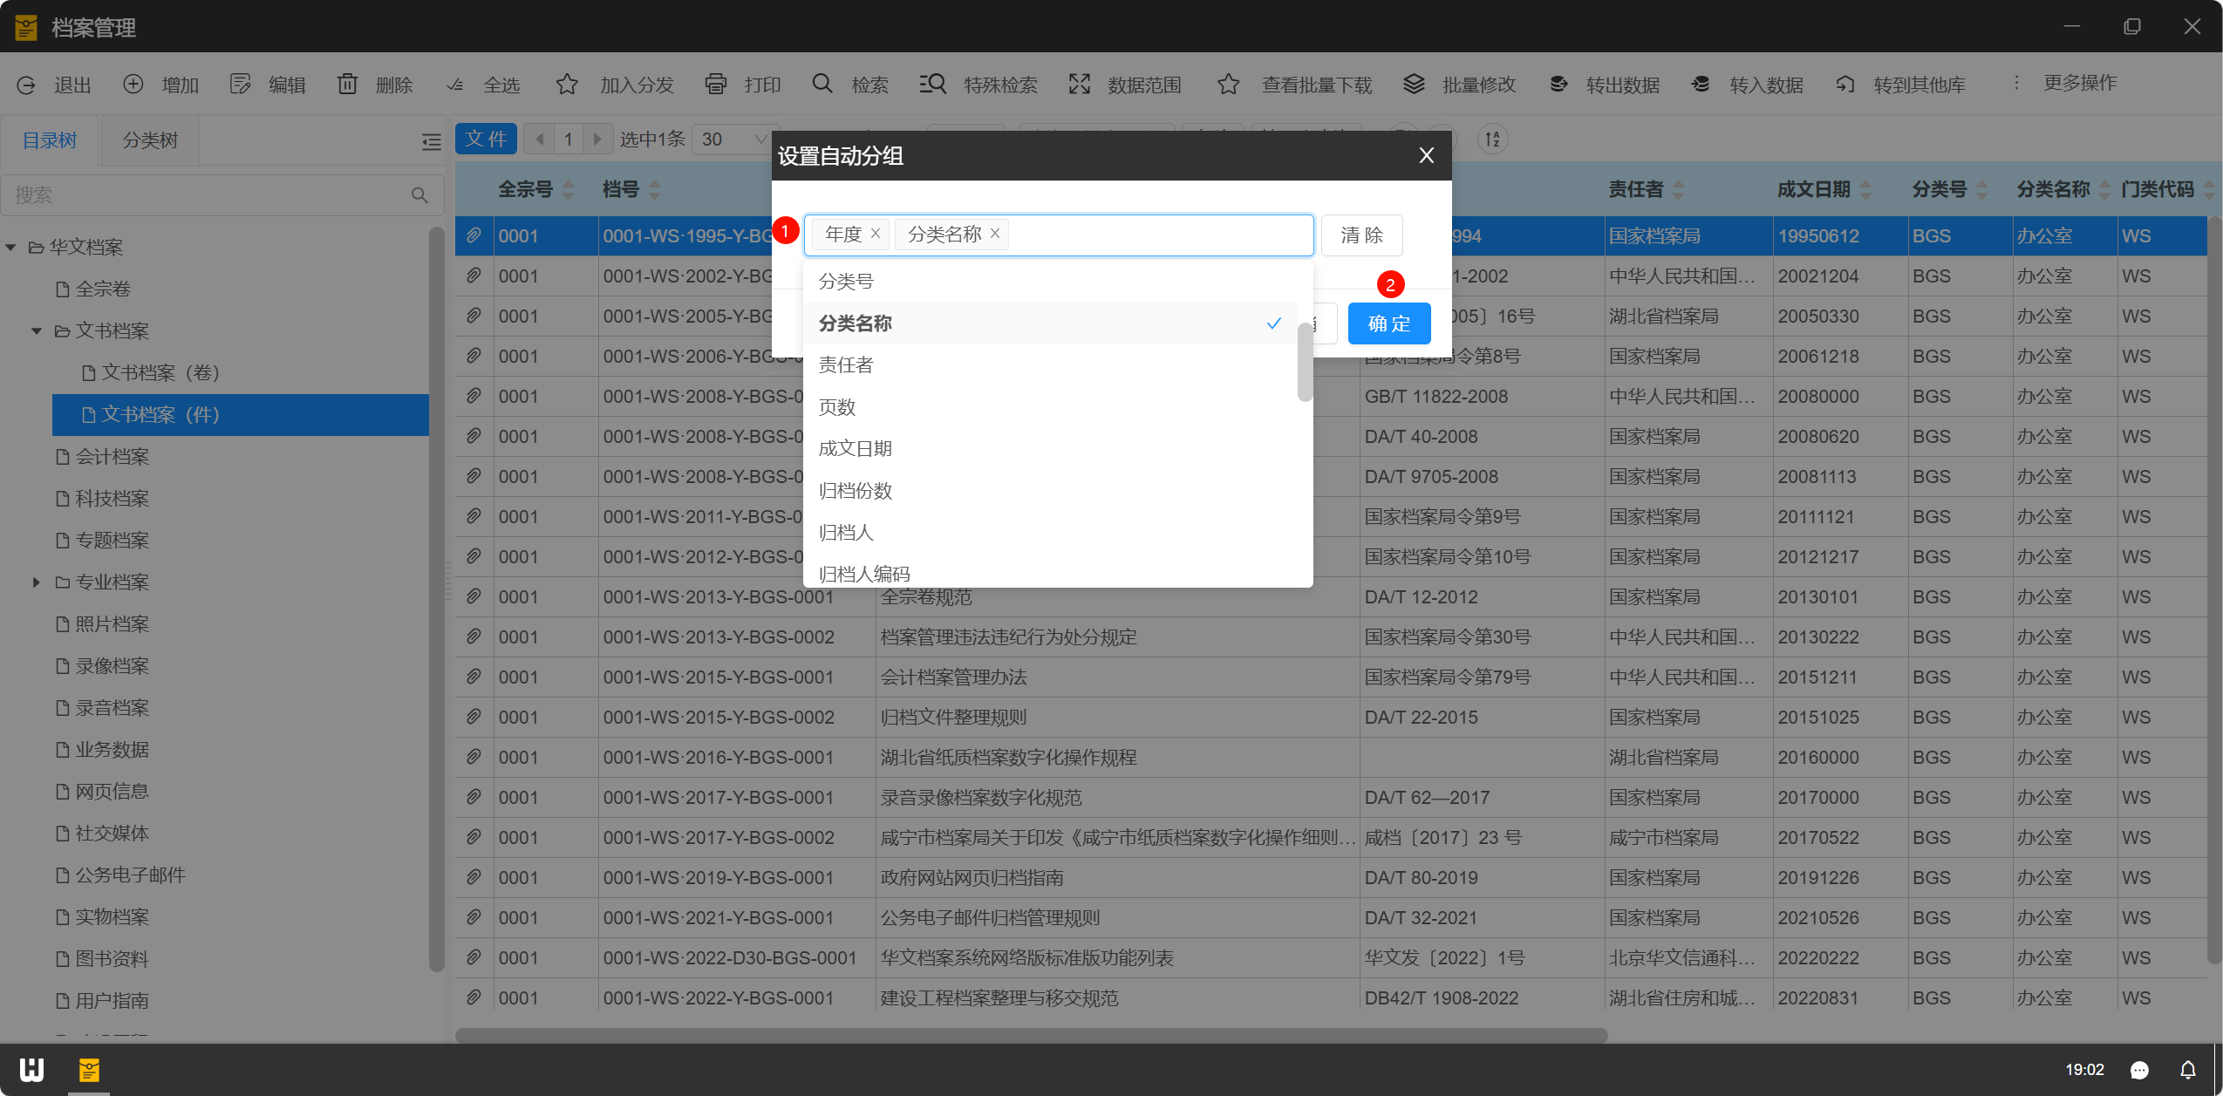The width and height of the screenshot is (2223, 1096).
Task: Collapse the 文书档案 tree node
Action: point(37,331)
